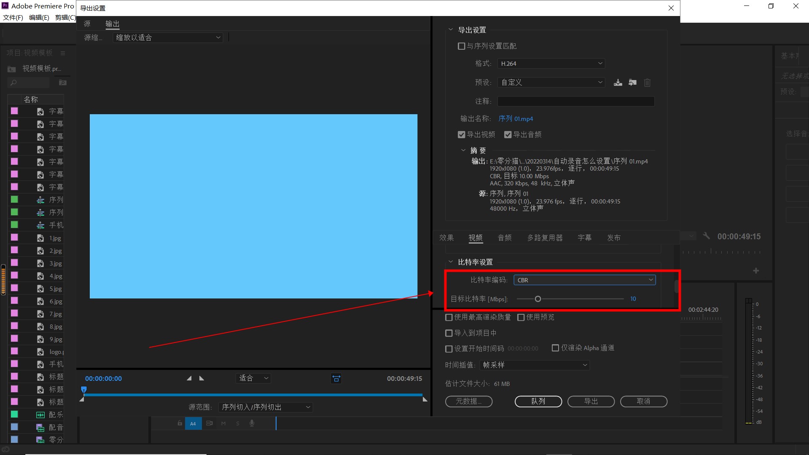Screen dimensions: 809x455
Task: Click the microphone voice-over icon on the A4 track
Action: [x=252, y=423]
